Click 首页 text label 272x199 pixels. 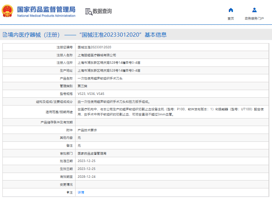click(x=231, y=18)
